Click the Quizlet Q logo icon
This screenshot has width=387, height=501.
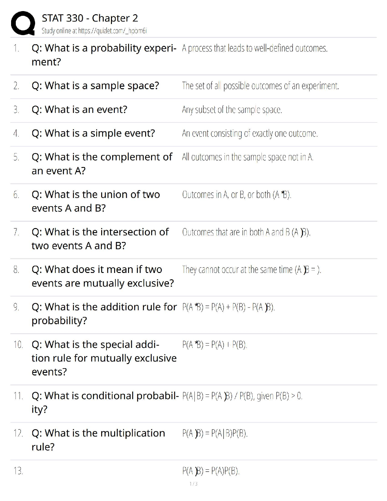tap(22, 23)
